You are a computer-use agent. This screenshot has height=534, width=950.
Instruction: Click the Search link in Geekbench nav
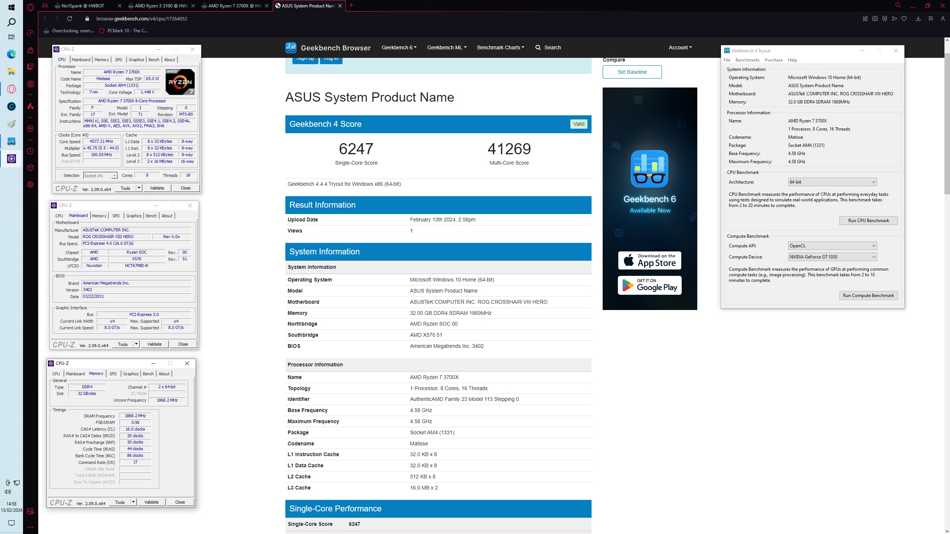click(x=548, y=47)
